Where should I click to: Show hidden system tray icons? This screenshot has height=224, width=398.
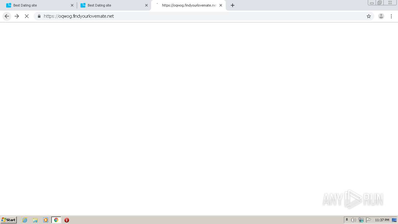[x=347, y=220]
